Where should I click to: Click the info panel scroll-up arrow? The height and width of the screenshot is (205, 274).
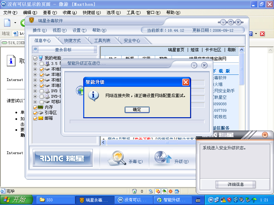(x=241, y=50)
